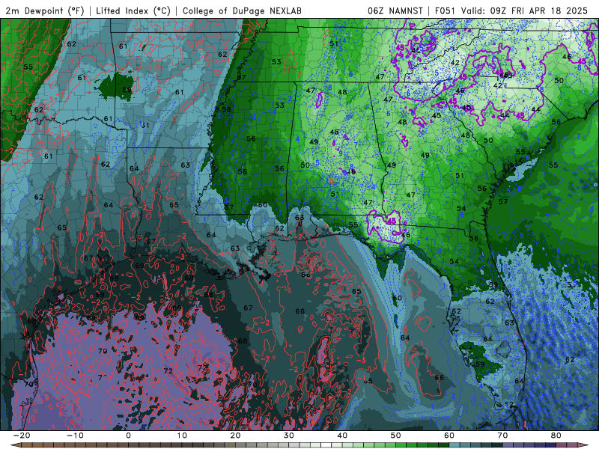Click the "10" label on color scale
The width and height of the screenshot is (599, 449).
coord(182,436)
